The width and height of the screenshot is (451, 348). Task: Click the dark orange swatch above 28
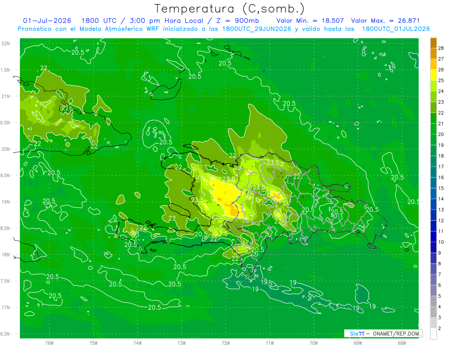pos(433,43)
